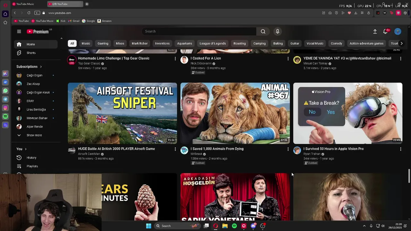Click the Windows Start button
Image resolution: width=411 pixels, height=231 pixels.
point(149,226)
